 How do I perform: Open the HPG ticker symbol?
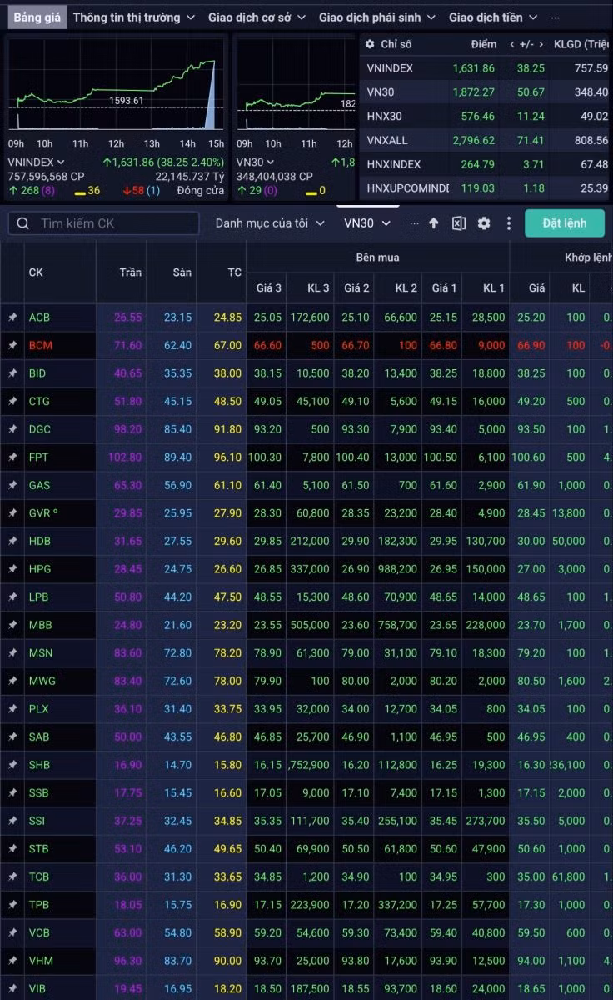tap(40, 568)
